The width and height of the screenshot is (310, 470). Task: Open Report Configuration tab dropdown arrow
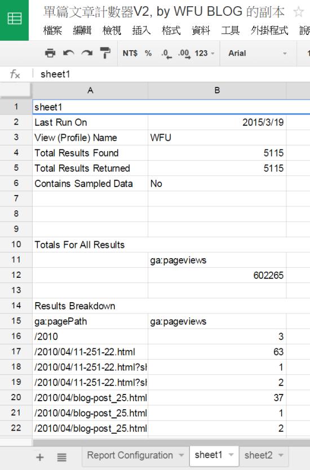click(x=181, y=455)
